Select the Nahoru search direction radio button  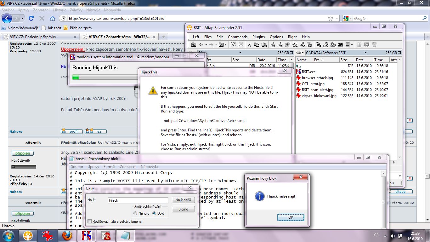pos(135,213)
